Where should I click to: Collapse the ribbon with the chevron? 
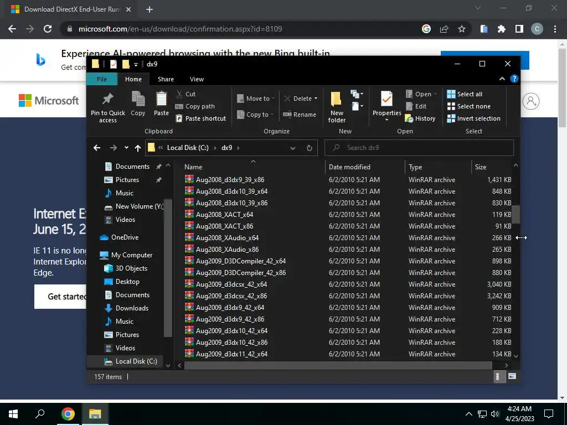click(502, 79)
